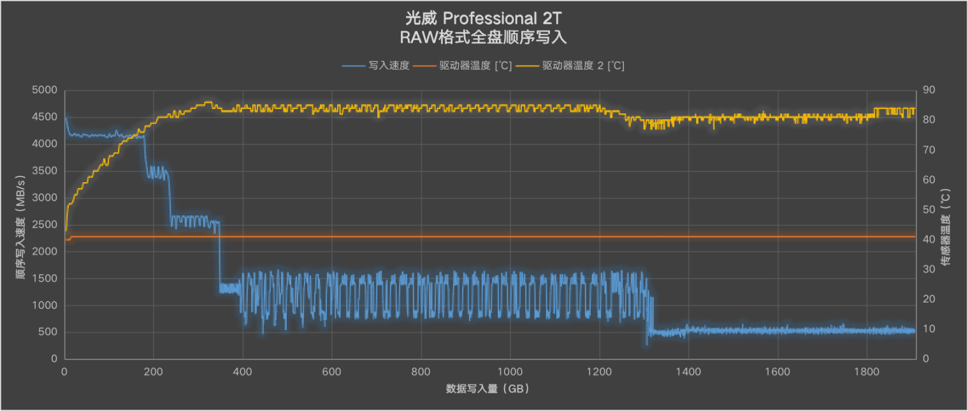968x411 pixels.
Task: Click the 4000 tick on left axis
Action: click(44, 144)
